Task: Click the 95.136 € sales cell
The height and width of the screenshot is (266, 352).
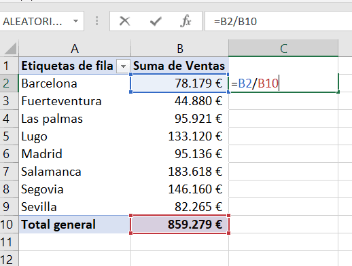Action: coord(179,154)
